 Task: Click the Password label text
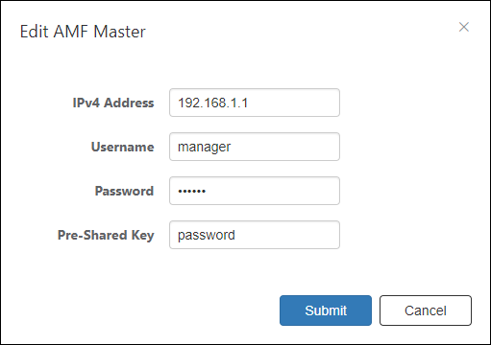[x=124, y=191]
